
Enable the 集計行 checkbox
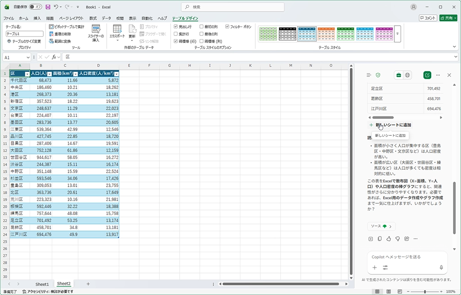176,34
